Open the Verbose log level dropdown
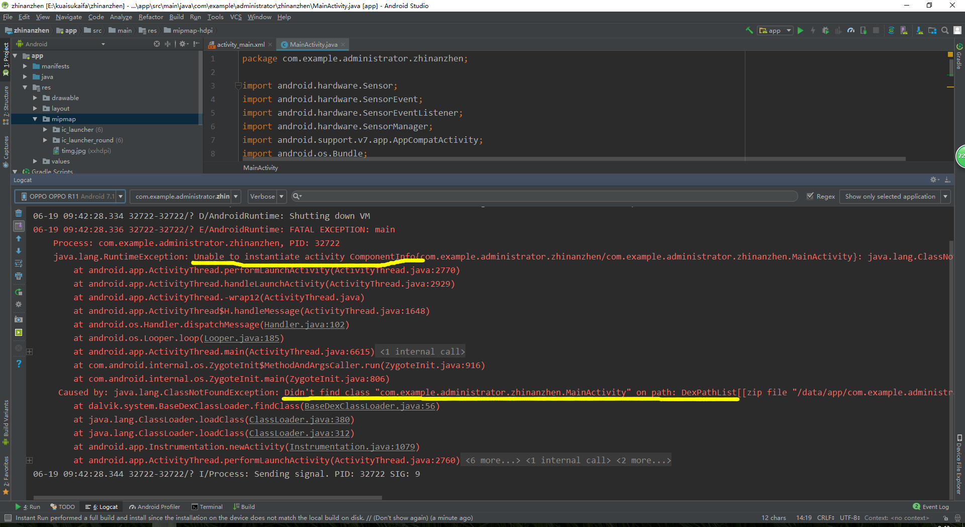The height and width of the screenshot is (527, 965). point(267,197)
